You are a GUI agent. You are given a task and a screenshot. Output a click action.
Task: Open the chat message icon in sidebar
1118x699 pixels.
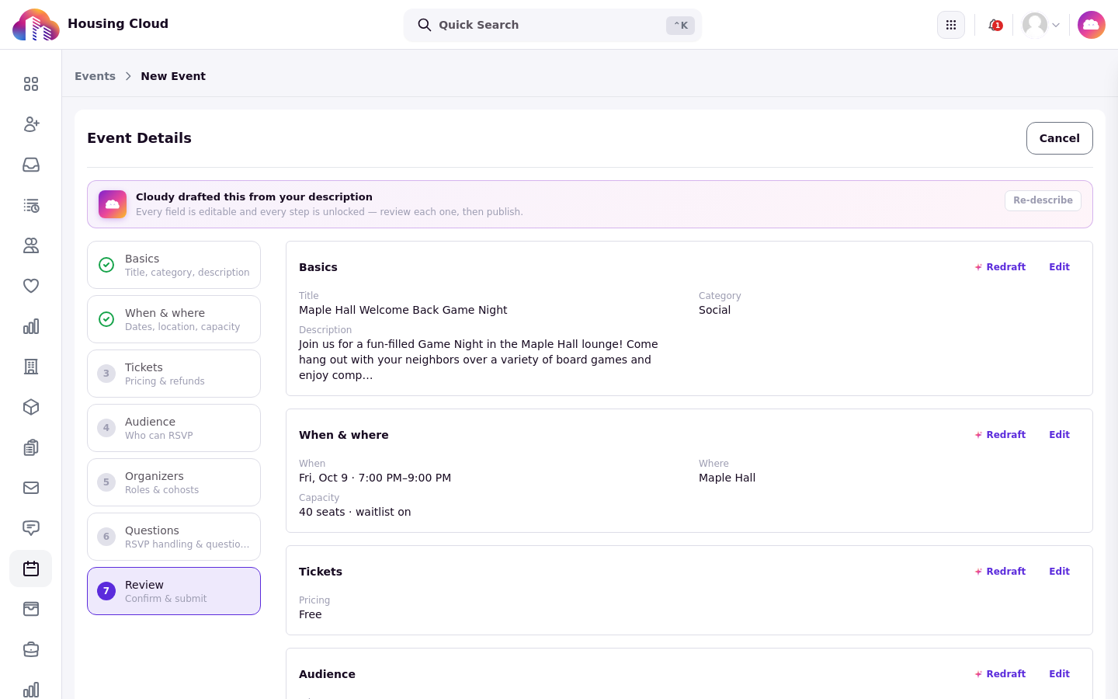[x=31, y=528]
